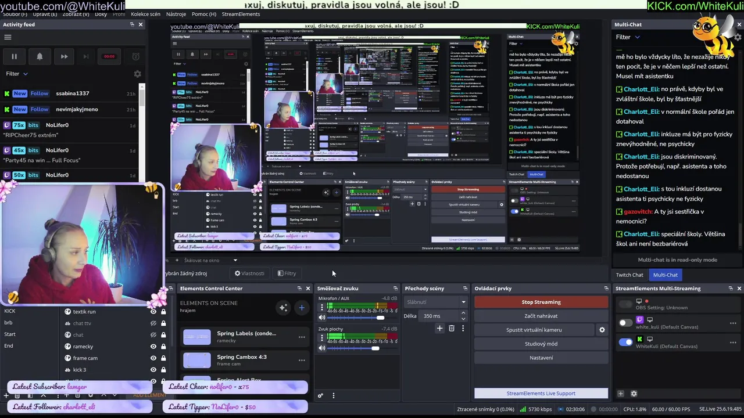Mute the Zvuk plochy channel
Image resolution: width=744 pixels, height=418 pixels.
tap(322, 348)
